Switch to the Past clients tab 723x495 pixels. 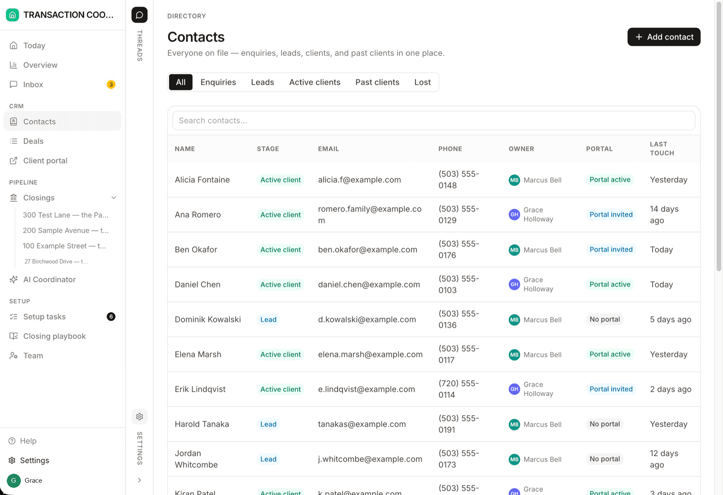coord(377,82)
